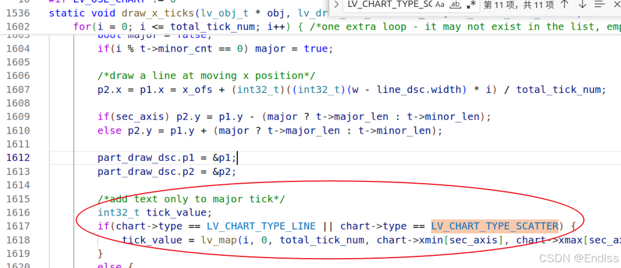Click 'major = true;' on line 1604

tap(294, 49)
